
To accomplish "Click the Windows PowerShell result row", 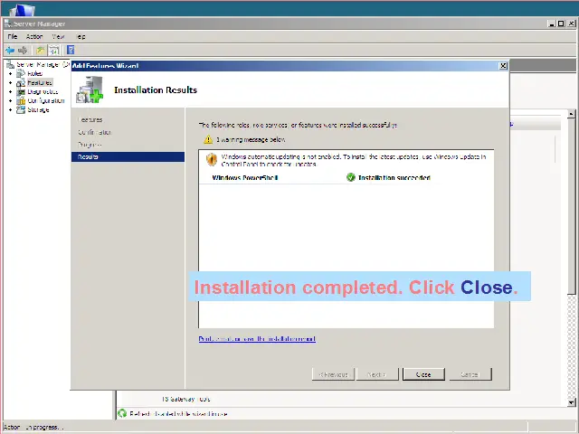I will [x=347, y=178].
